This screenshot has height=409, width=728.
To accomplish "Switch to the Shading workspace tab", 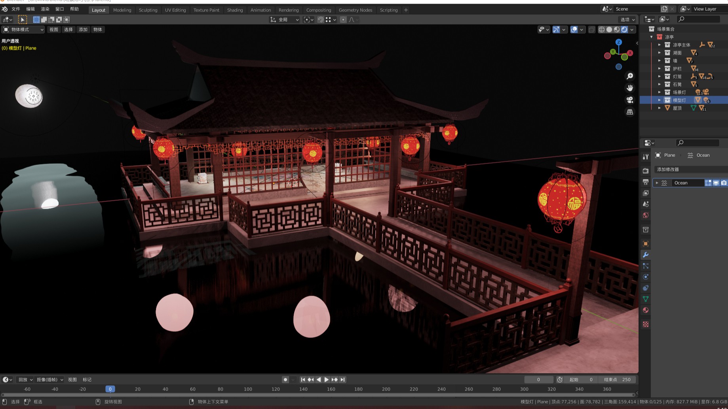I will point(235,10).
